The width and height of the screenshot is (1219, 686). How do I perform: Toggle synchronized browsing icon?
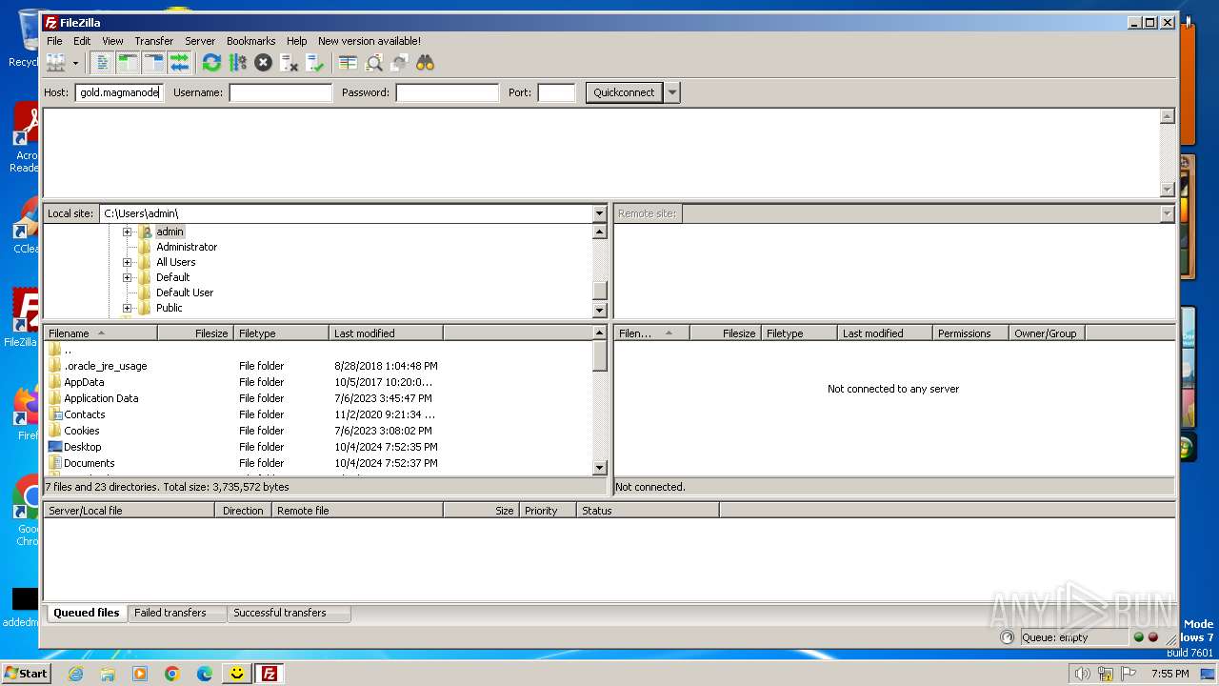click(x=399, y=63)
